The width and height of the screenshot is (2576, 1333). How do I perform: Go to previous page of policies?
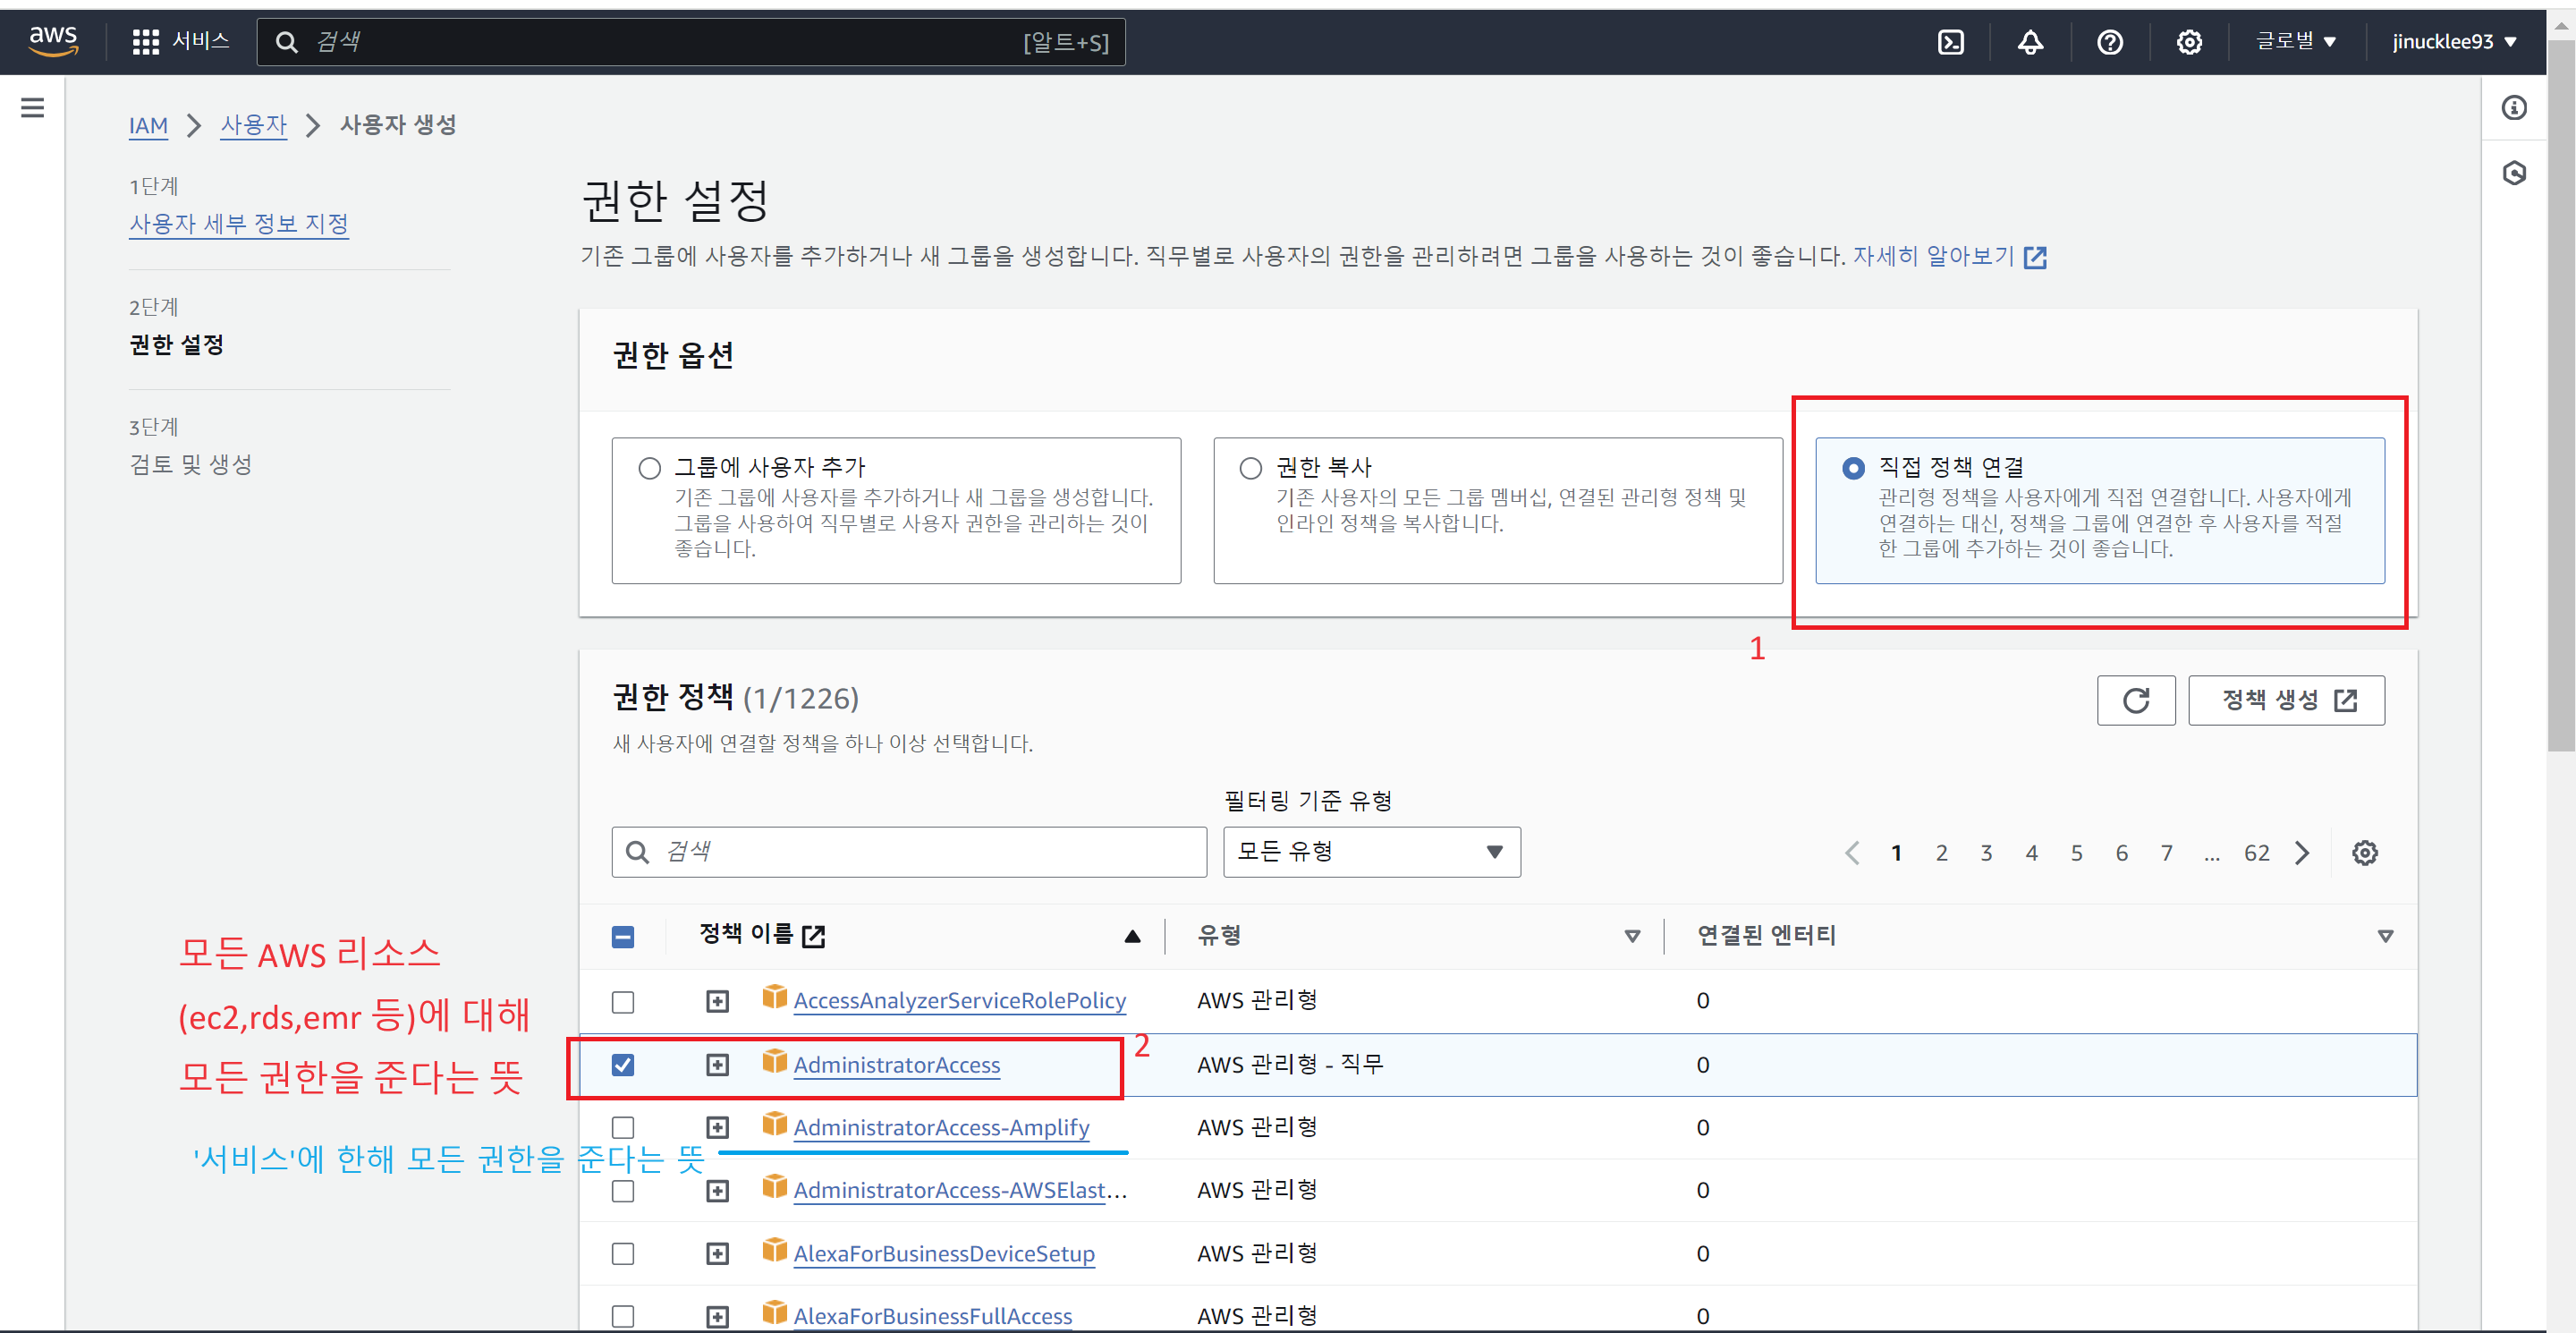(1851, 852)
